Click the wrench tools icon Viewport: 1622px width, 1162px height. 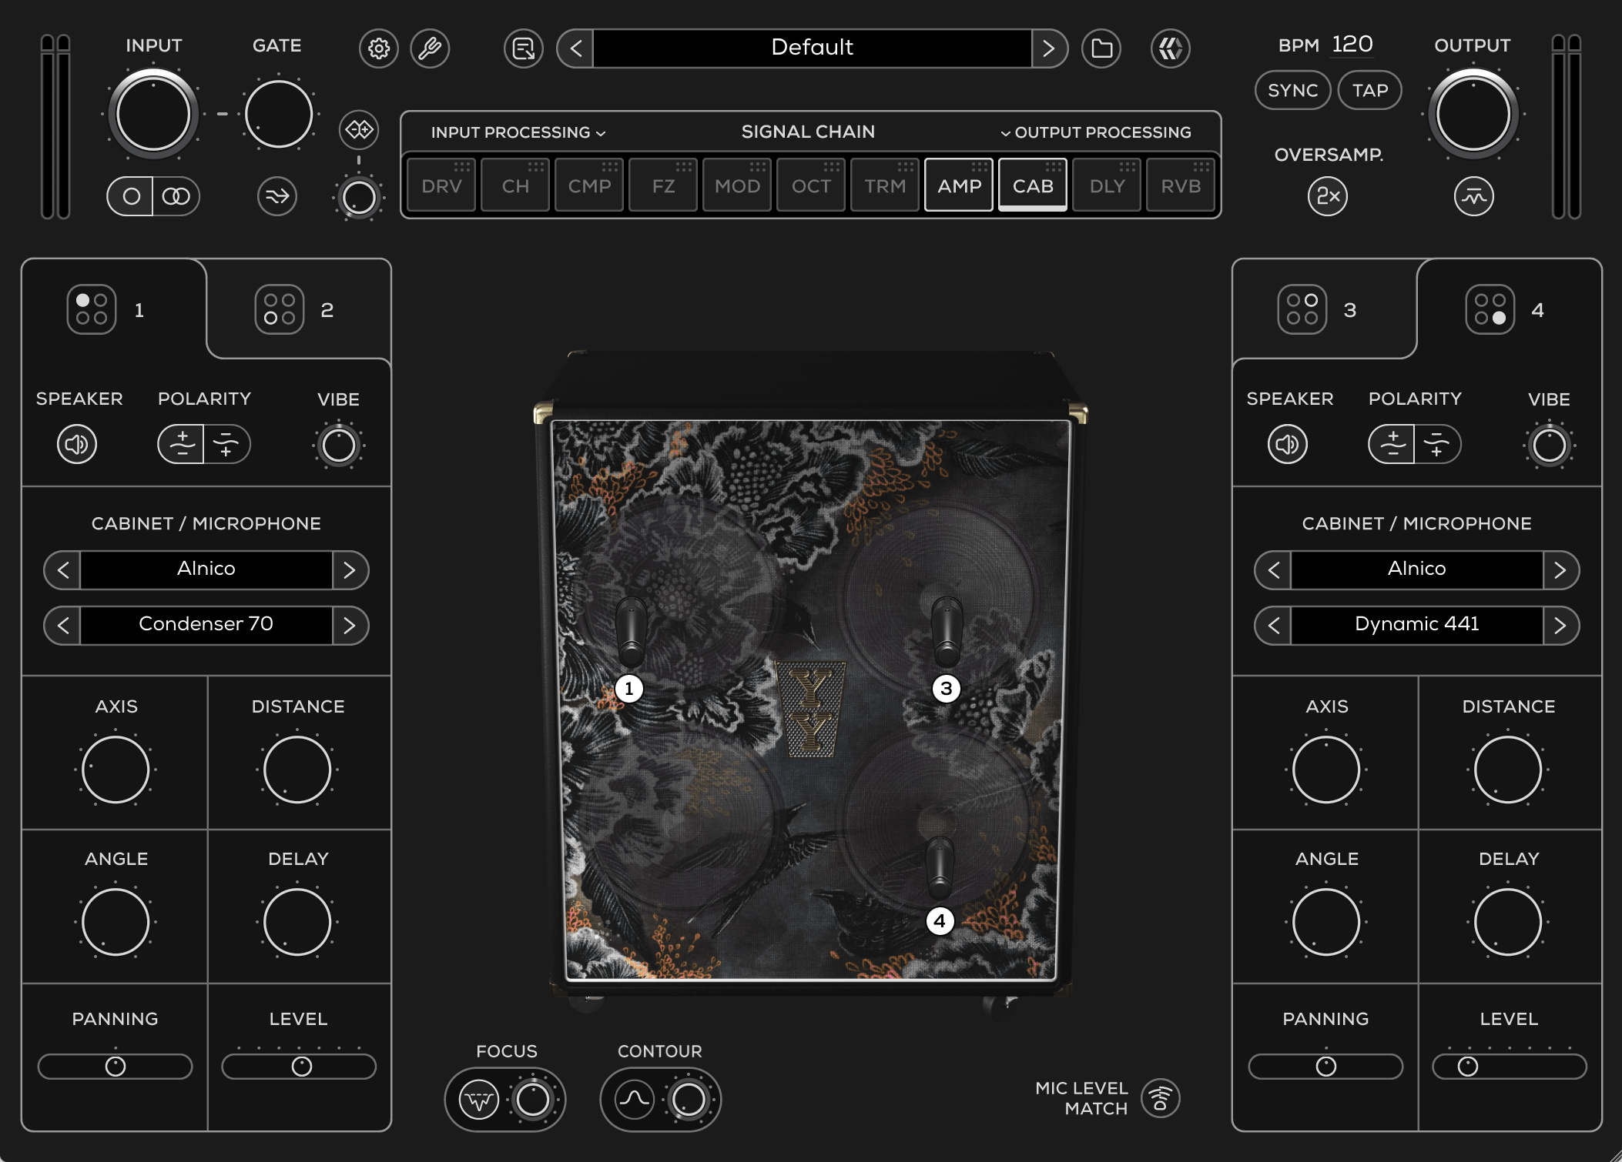[x=430, y=48]
